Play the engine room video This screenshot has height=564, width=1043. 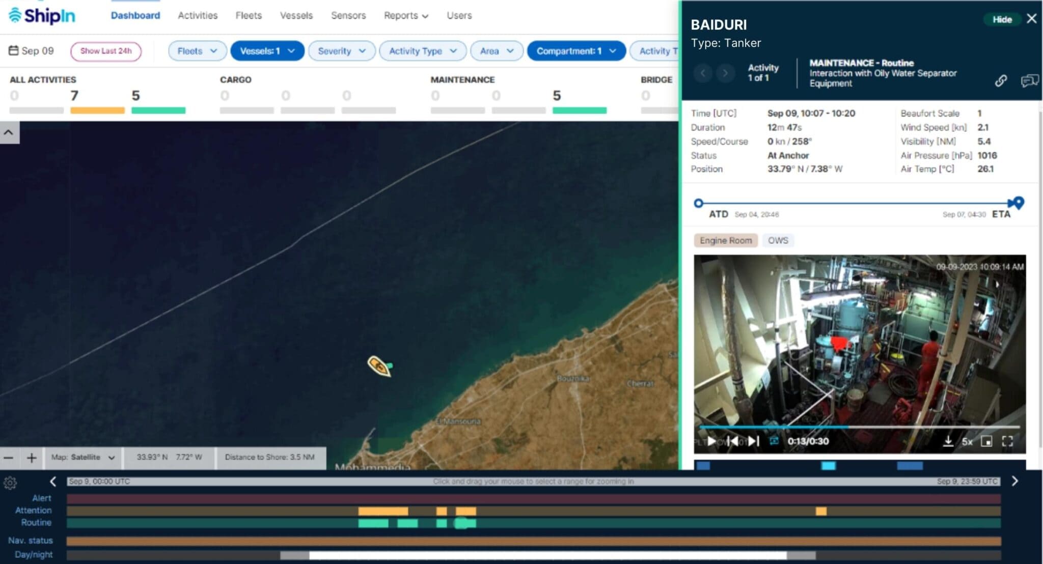click(712, 442)
